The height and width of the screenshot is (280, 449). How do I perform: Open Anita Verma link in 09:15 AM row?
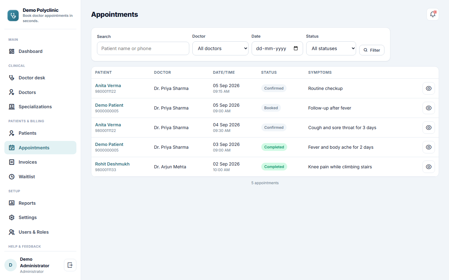(108, 86)
